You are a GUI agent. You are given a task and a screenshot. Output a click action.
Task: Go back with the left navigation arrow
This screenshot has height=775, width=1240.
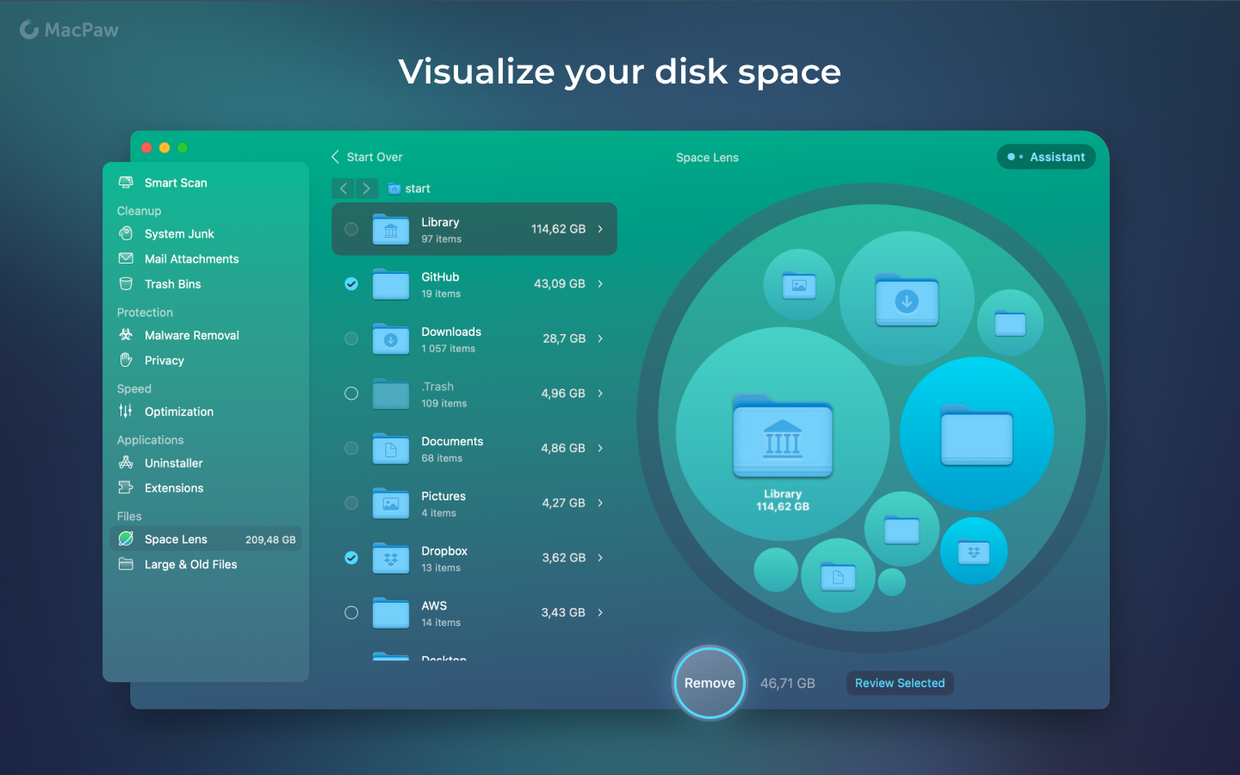(343, 189)
